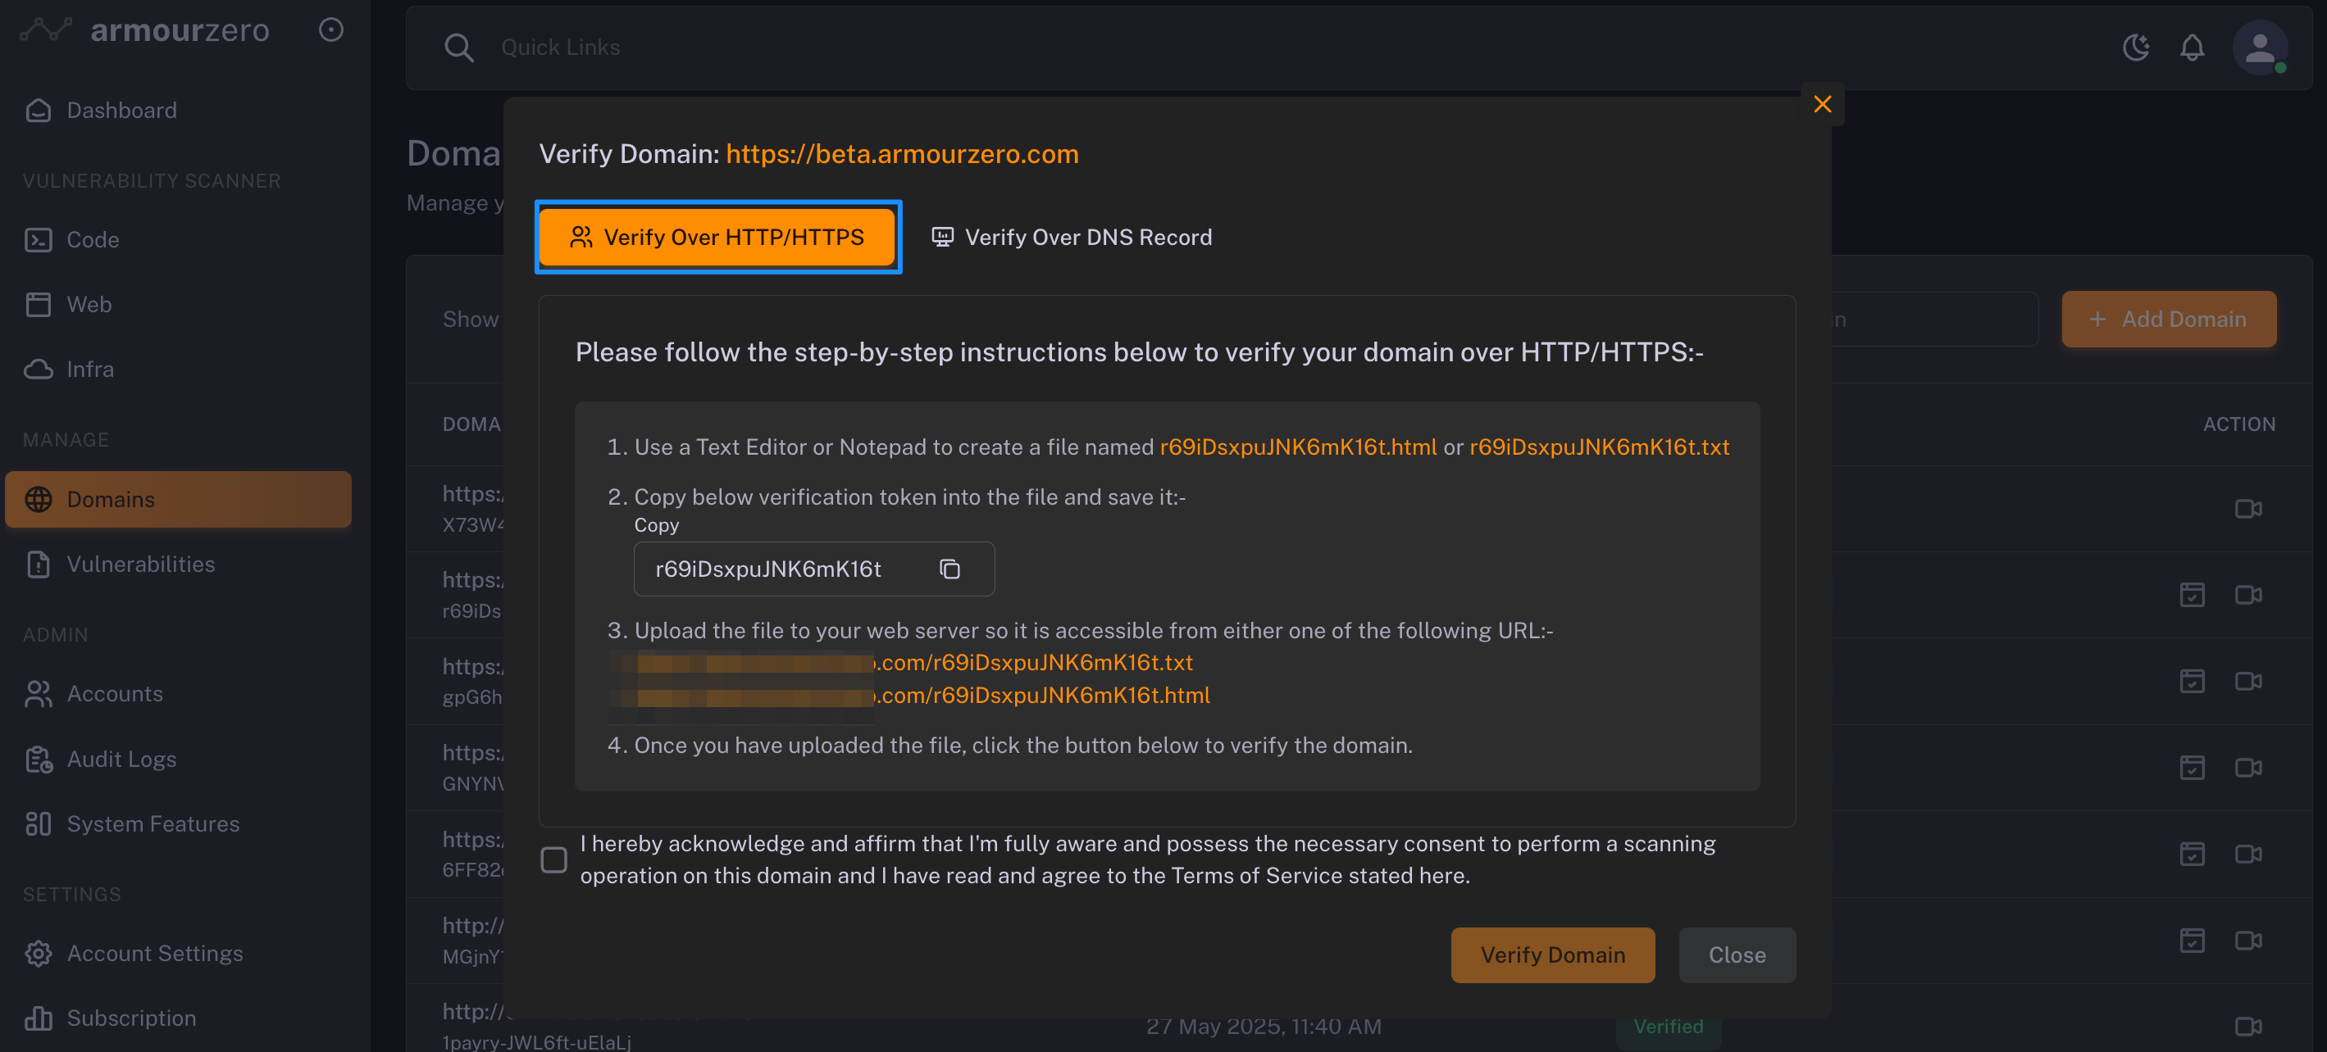Open notifications via the bell icon

(x=2192, y=47)
